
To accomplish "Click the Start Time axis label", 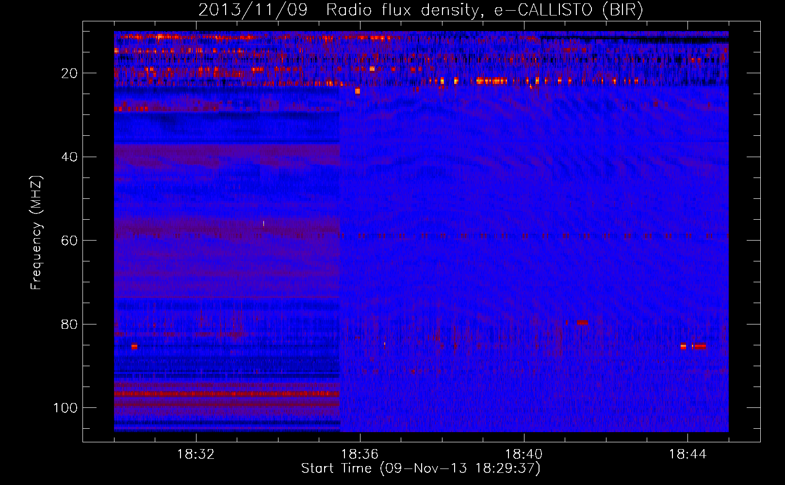I will click(421, 469).
